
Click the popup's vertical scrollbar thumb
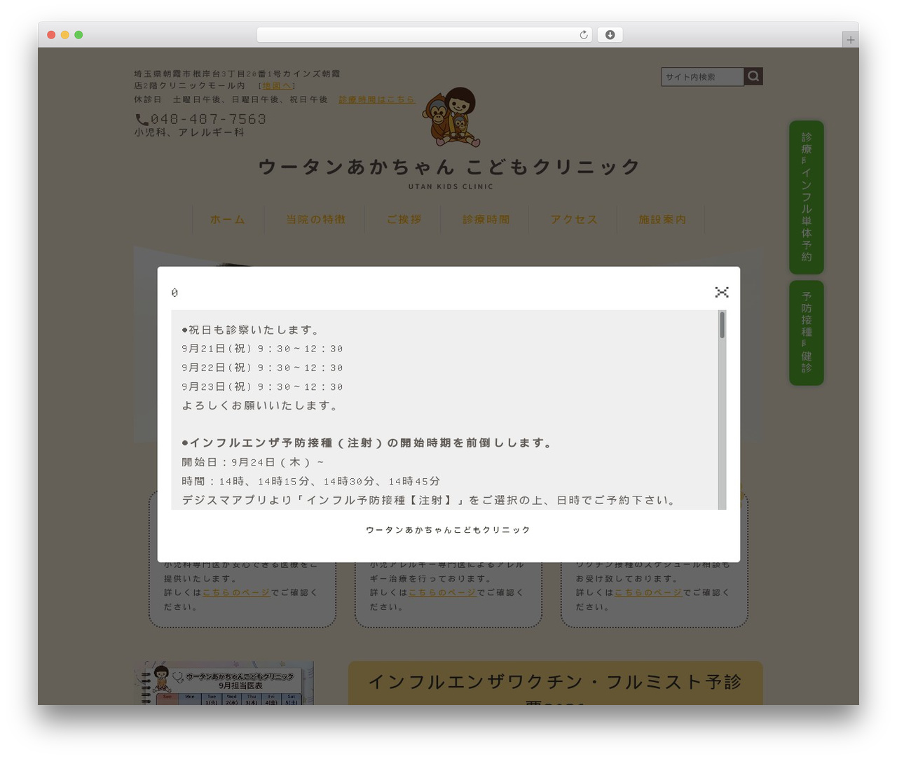click(x=722, y=325)
